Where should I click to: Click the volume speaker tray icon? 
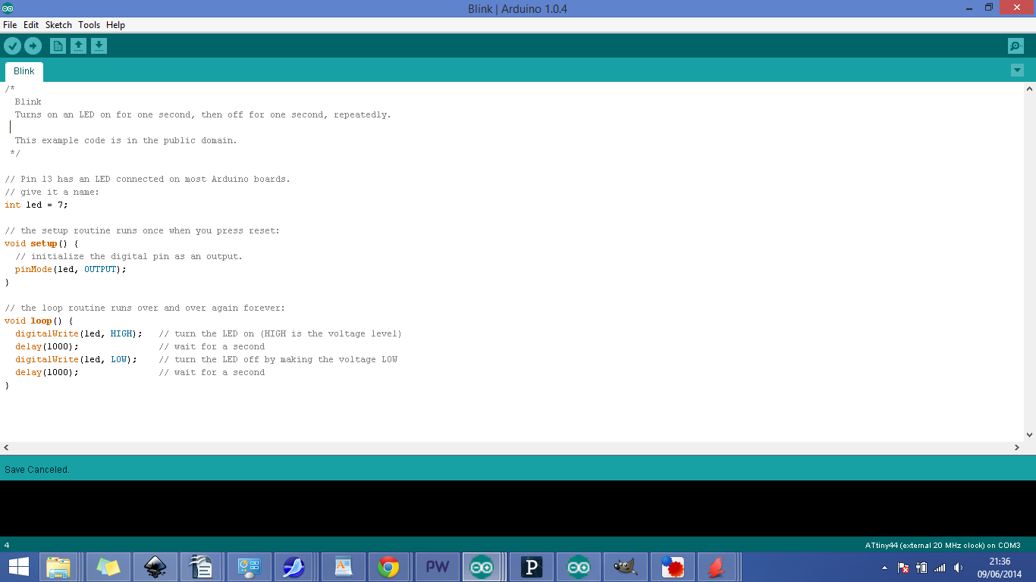958,568
